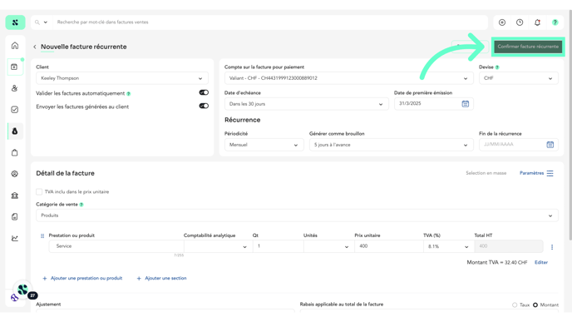Open Périodicité dropdown showing Mensuel
572x322 pixels.
click(x=264, y=145)
